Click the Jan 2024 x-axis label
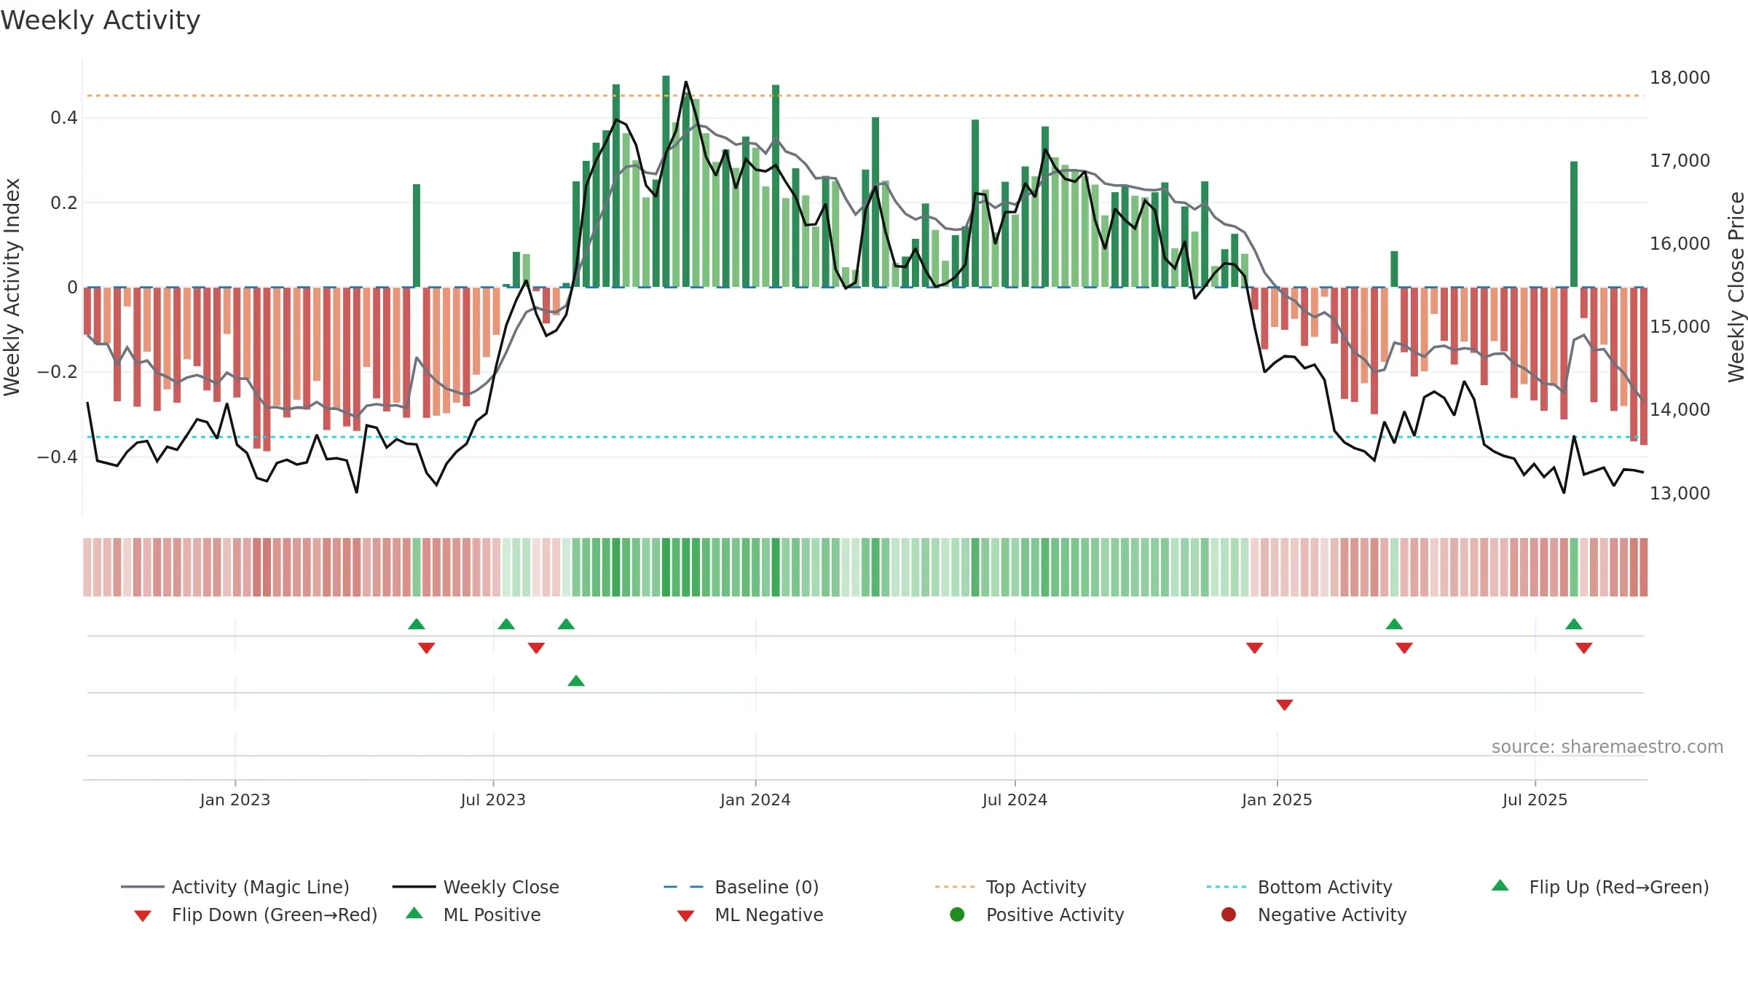Screen dimensions: 1748x983 (755, 800)
